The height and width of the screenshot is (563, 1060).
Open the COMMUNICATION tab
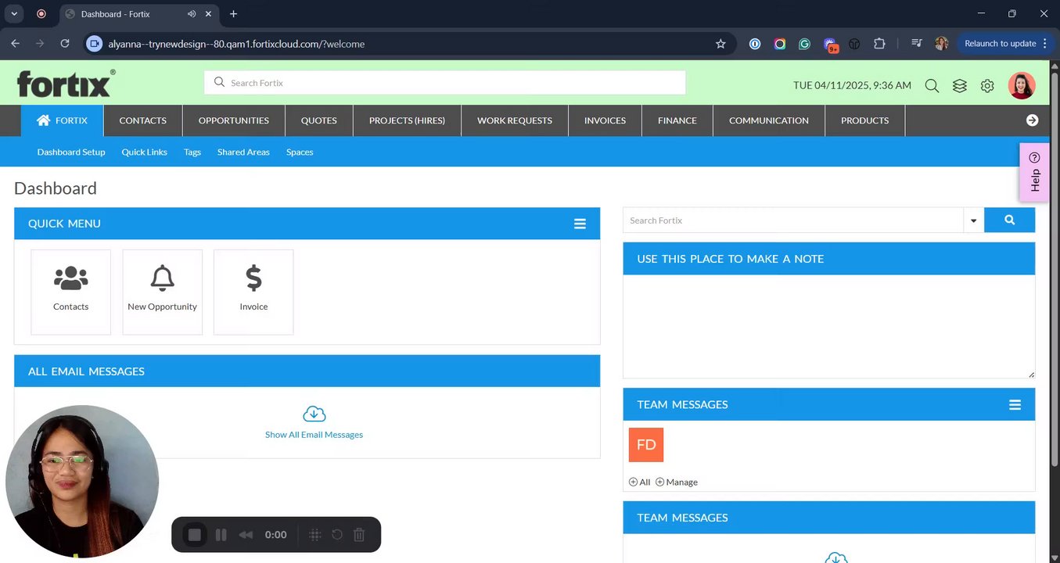point(769,120)
